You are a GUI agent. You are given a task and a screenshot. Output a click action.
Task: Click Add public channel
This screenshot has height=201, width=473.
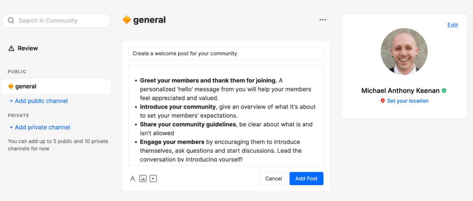[38, 101]
